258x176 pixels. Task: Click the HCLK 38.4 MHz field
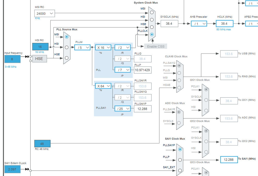click(x=224, y=24)
